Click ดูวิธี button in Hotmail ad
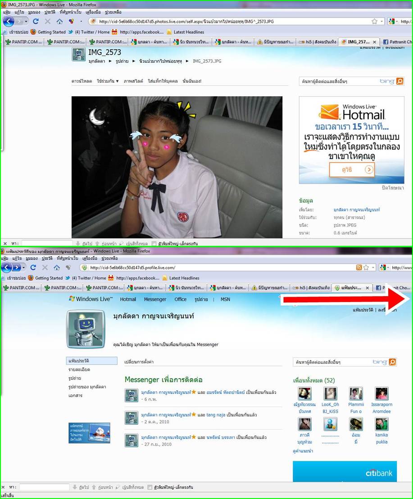413x499 pixels. pyautogui.click(x=351, y=169)
